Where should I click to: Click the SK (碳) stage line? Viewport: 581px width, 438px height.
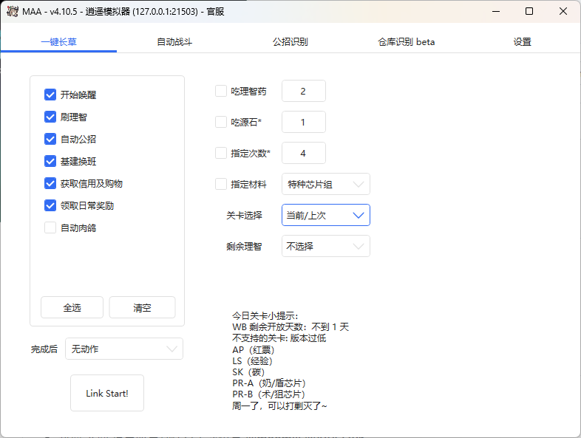pyautogui.click(x=248, y=372)
